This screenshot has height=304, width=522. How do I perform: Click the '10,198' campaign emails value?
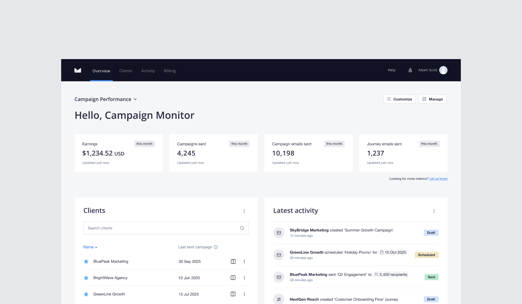(x=283, y=153)
